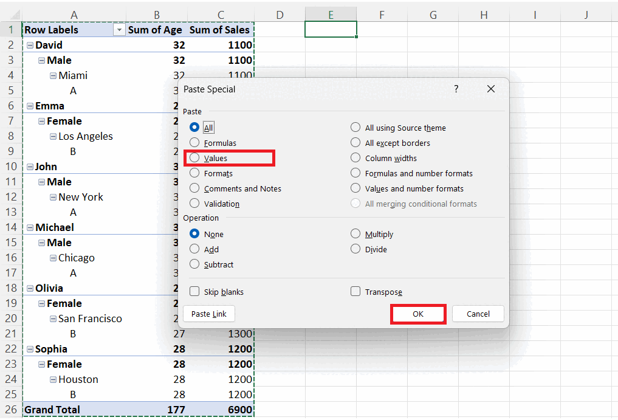Select the "Formulas" paste option
This screenshot has width=618, height=420.
tap(195, 142)
